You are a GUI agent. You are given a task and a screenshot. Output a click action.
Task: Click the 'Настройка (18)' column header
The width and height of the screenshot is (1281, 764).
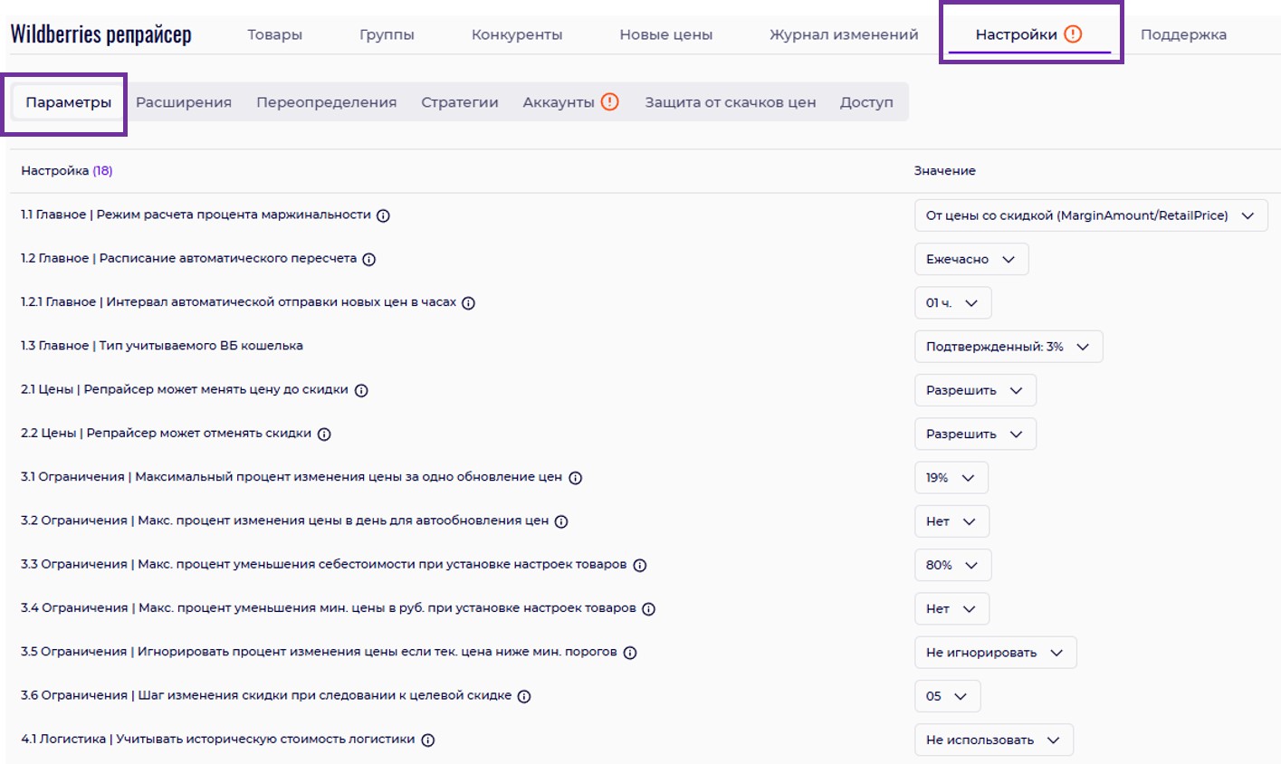point(67,170)
